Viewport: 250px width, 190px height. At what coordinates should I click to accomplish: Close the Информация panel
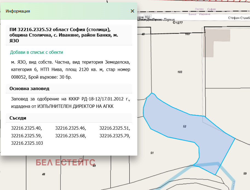(x=132, y=11)
